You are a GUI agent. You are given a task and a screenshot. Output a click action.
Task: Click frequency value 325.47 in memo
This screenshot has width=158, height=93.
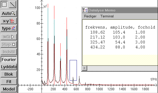click(98, 42)
